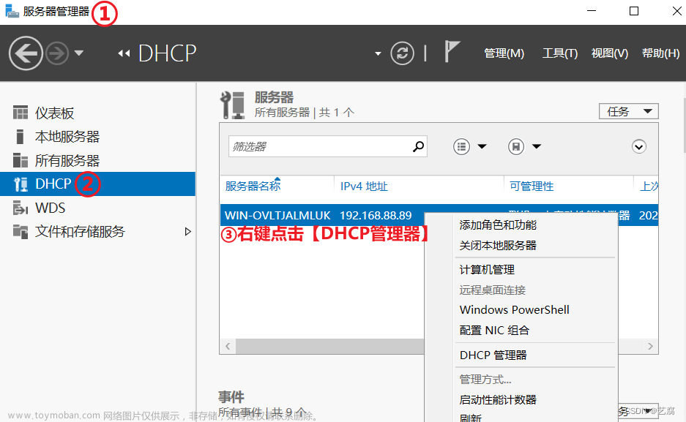Click the server icon beside 本地服务器
This screenshot has width=686, height=422.
tap(20, 136)
